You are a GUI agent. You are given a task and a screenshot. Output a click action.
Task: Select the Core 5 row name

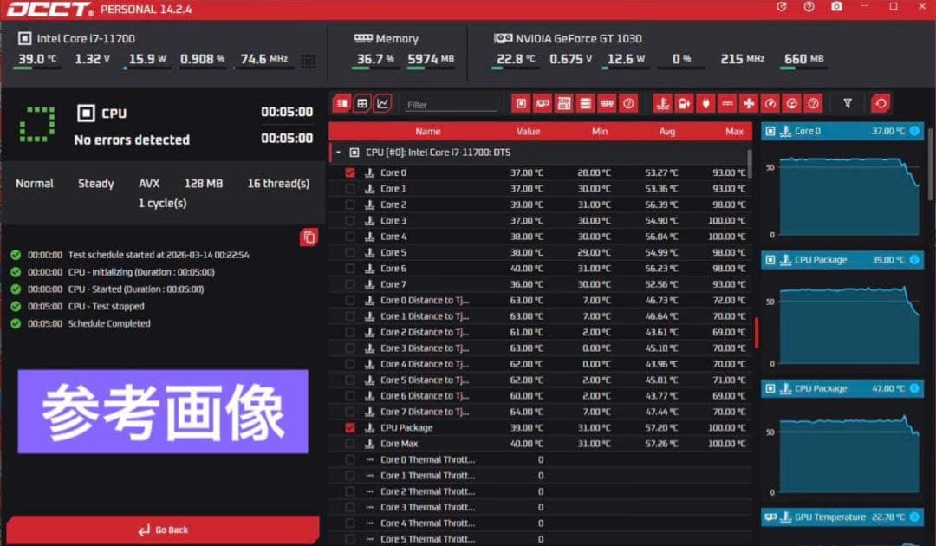pyautogui.click(x=393, y=252)
